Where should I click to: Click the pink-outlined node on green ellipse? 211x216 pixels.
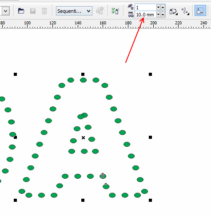click(x=103, y=176)
